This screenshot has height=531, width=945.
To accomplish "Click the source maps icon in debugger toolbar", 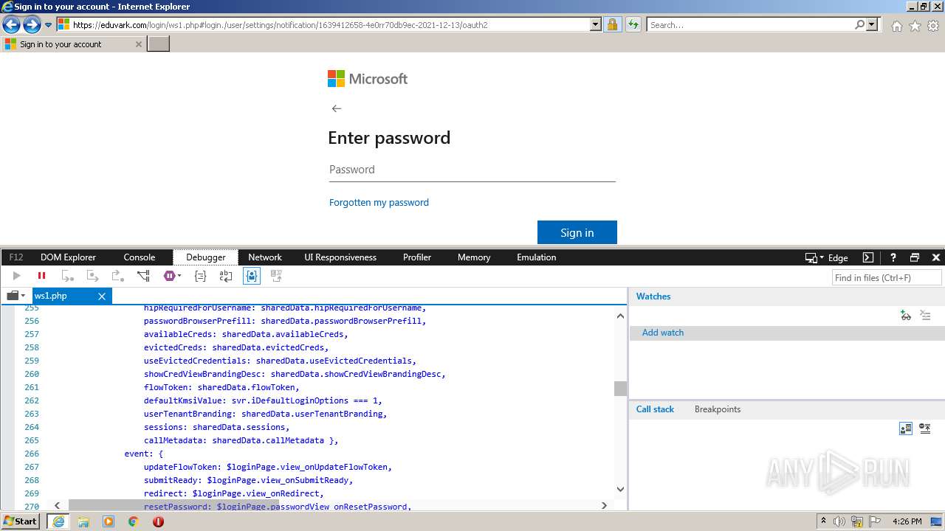I will [277, 276].
